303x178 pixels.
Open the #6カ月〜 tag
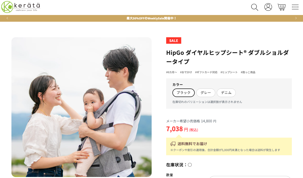tap(171, 72)
